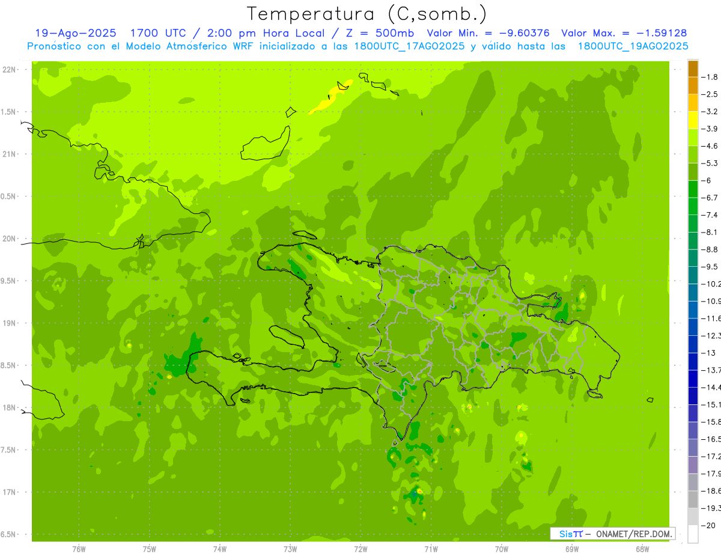The image size is (721, 557).
Task: Select the orange swatch between -1.8 and -2.5
Action: [x=693, y=86]
